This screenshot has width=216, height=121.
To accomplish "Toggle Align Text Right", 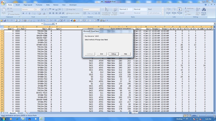I will click(56, 13).
